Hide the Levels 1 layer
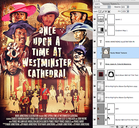Screen dimensions: 139x128 click(x=95, y=19)
